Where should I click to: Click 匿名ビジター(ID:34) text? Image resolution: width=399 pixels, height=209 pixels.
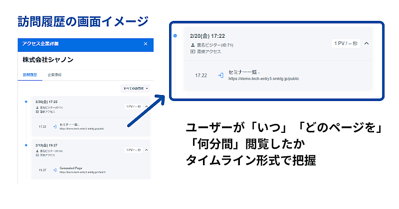coord(51,151)
